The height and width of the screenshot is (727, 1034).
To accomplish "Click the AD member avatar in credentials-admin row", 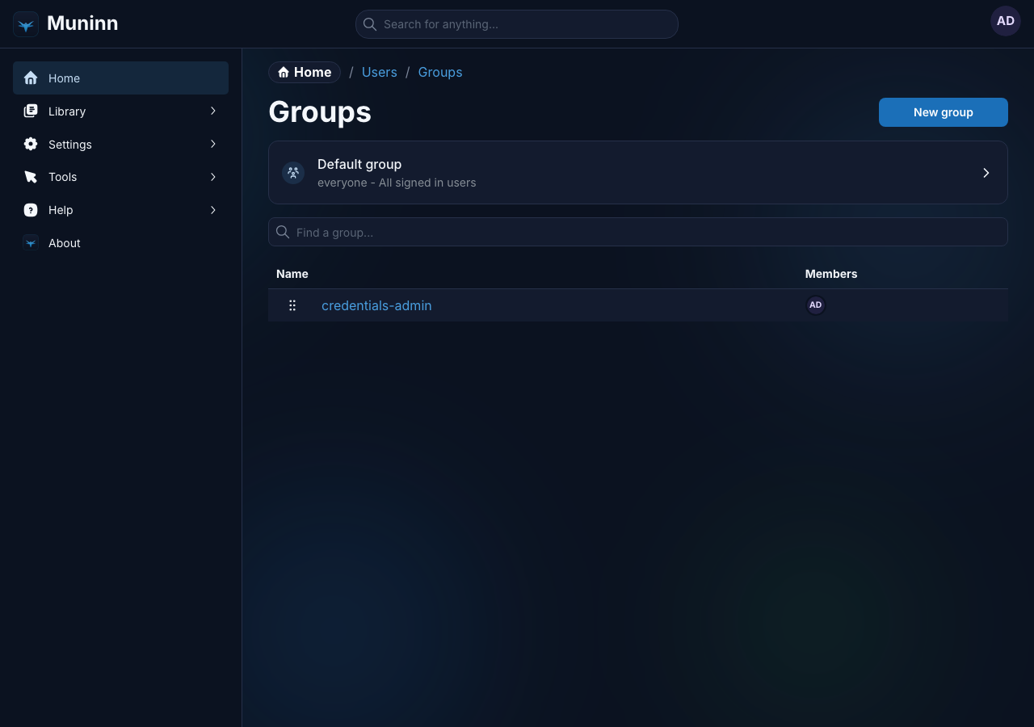I will click(816, 305).
